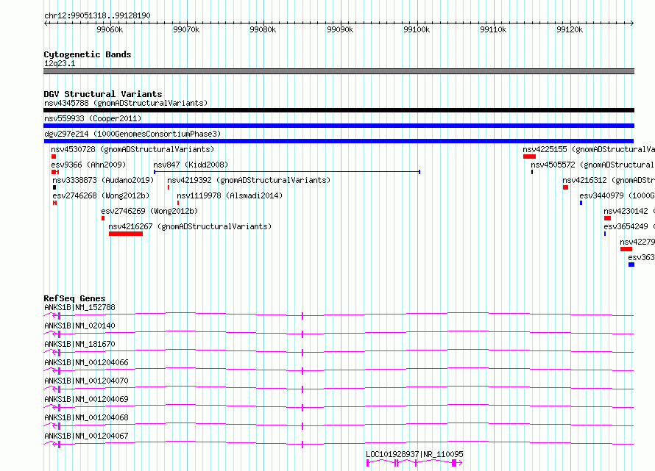
Task: Click the 99090k ruler tick label
Action: pos(340,29)
